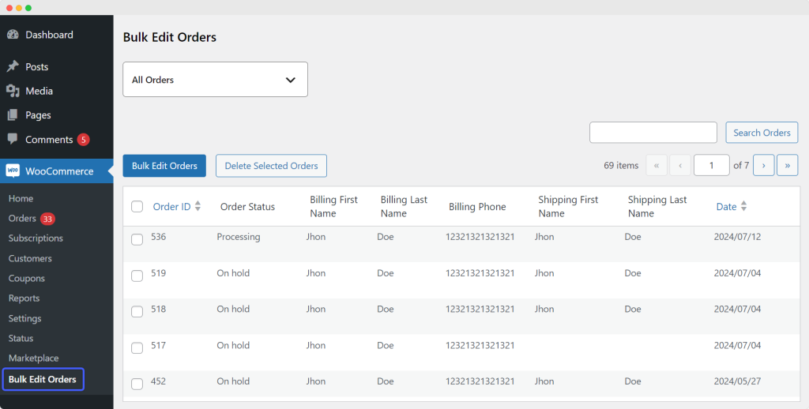Go to the next page of orders

(x=763, y=165)
